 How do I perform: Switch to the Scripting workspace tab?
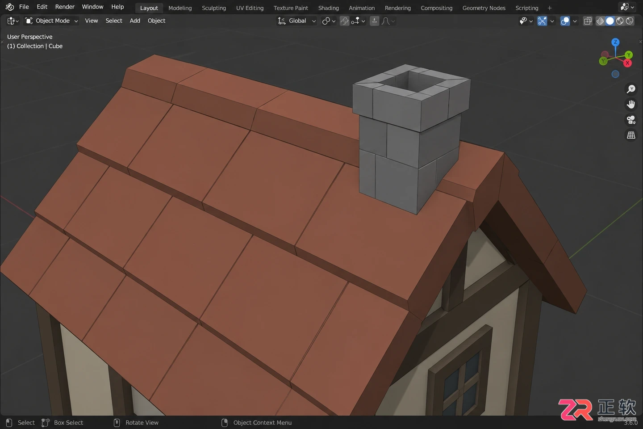click(527, 8)
